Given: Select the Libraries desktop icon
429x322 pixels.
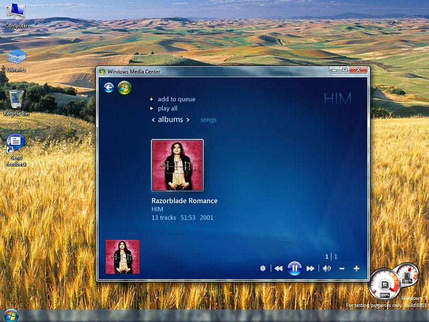Looking at the screenshot, I should tap(16, 61).
